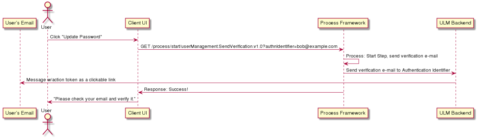This screenshot has width=477, height=138.
Task: Select the top User's Email participant box
Action: (20, 23)
